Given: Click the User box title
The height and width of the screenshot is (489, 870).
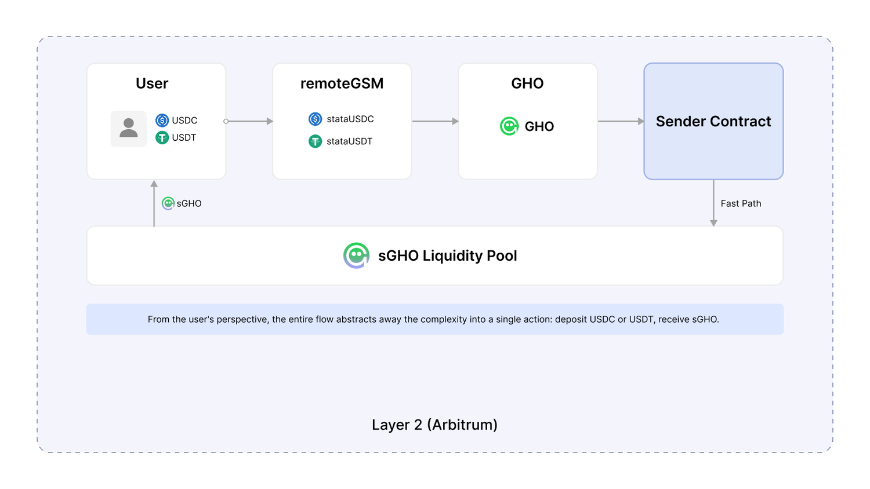Looking at the screenshot, I should point(152,83).
